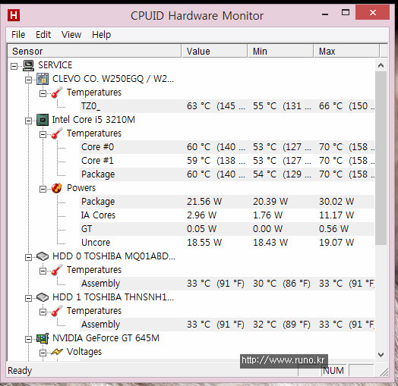
Task: Open the File menu
Action: coord(18,35)
